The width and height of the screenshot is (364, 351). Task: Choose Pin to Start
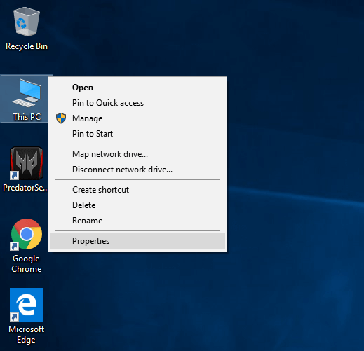point(137,134)
